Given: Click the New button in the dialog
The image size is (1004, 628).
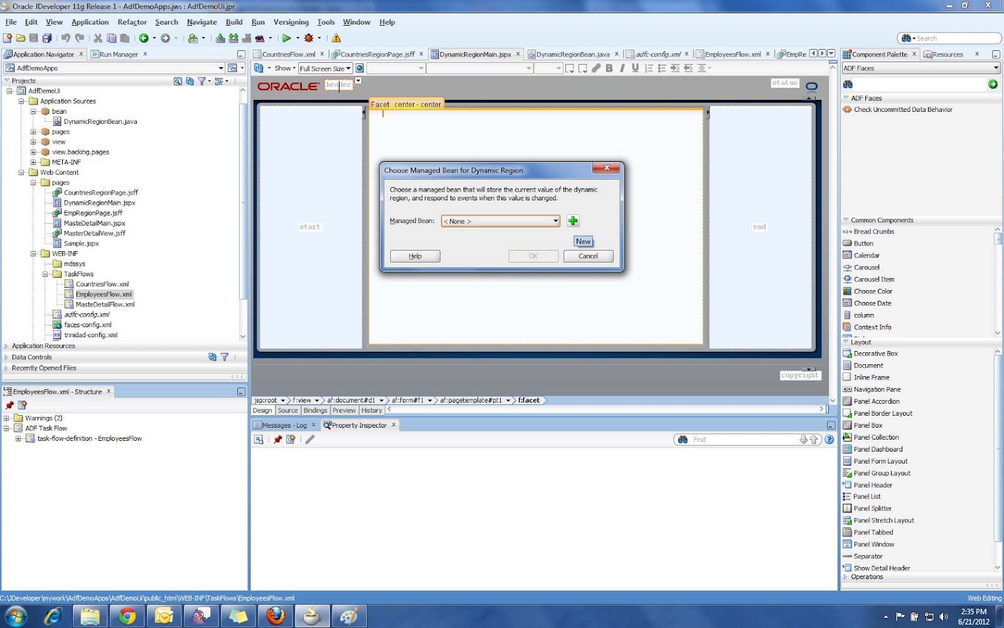Looking at the screenshot, I should point(582,241).
